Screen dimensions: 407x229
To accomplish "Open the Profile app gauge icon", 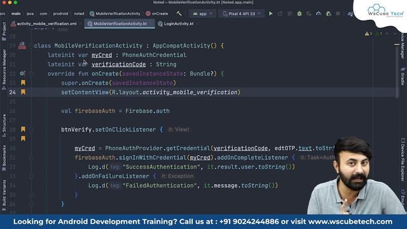I will click(x=319, y=13).
